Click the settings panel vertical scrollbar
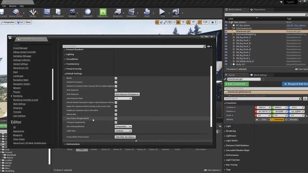The image size is (308, 173). pyautogui.click(x=211, y=96)
